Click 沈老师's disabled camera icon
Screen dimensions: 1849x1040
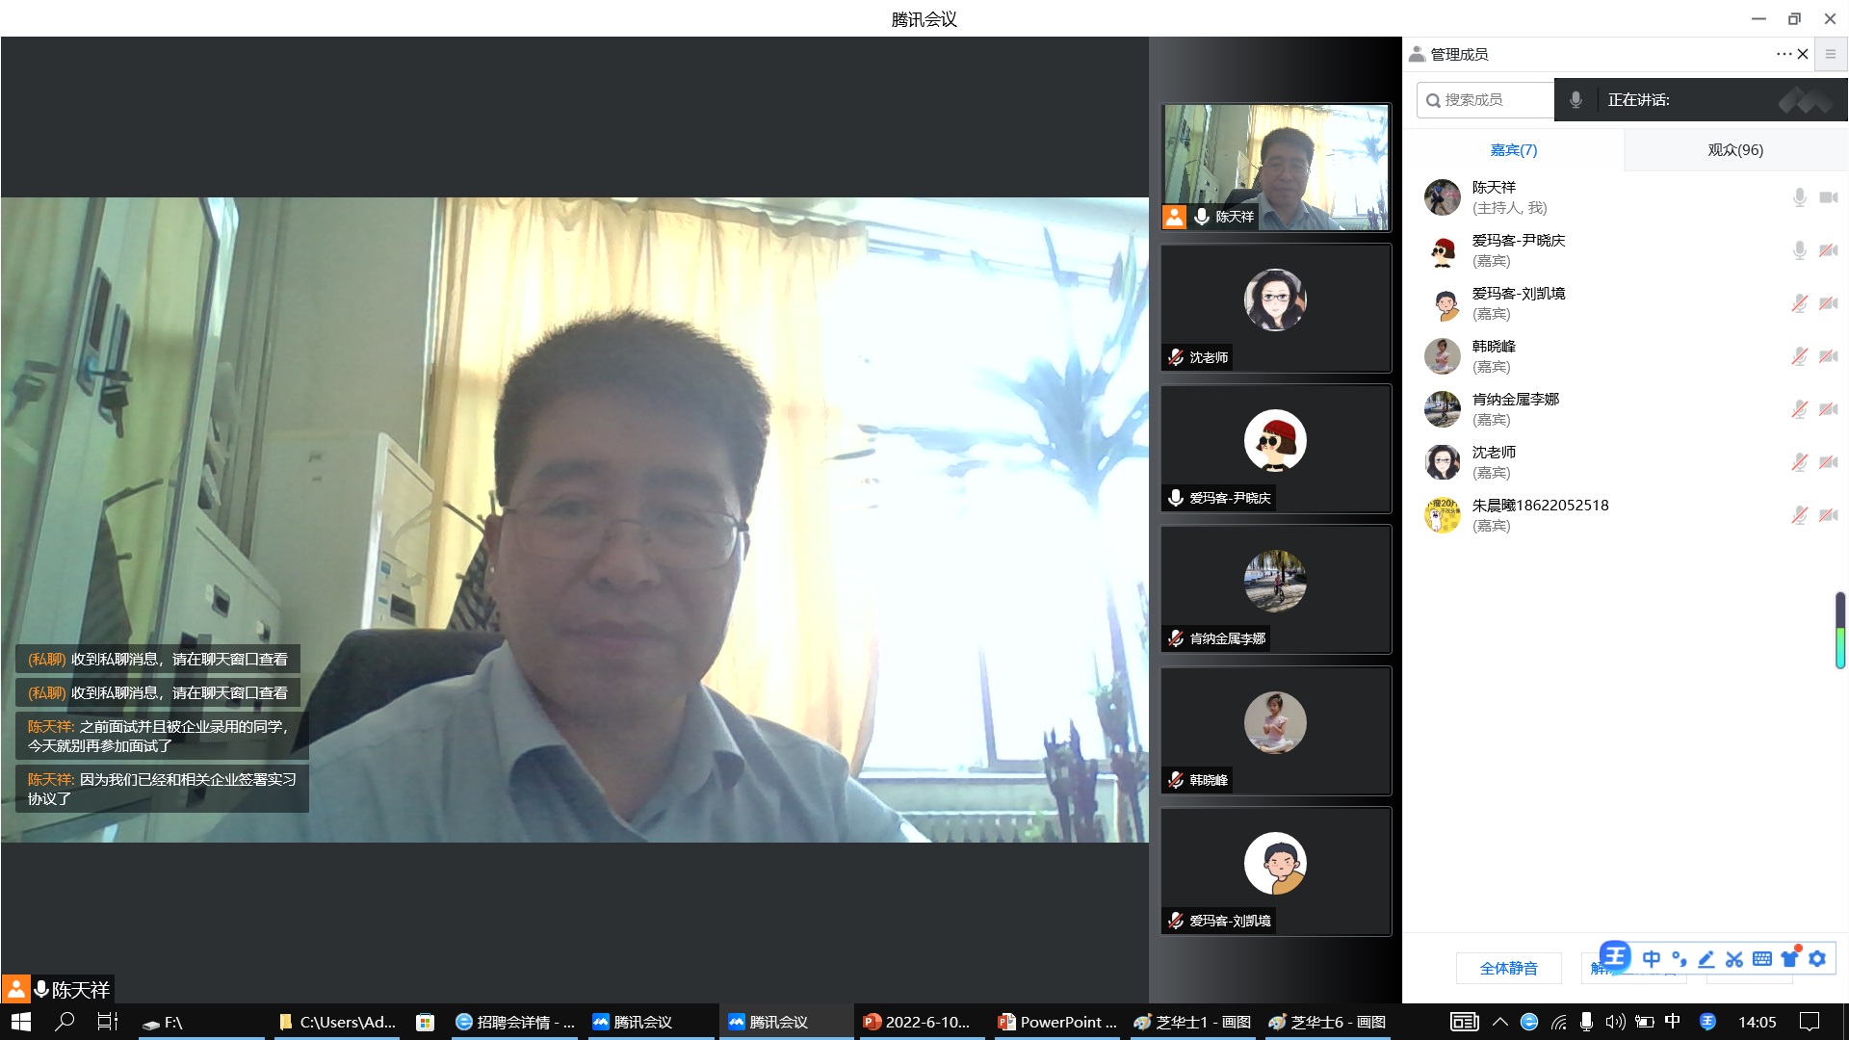1828,462
